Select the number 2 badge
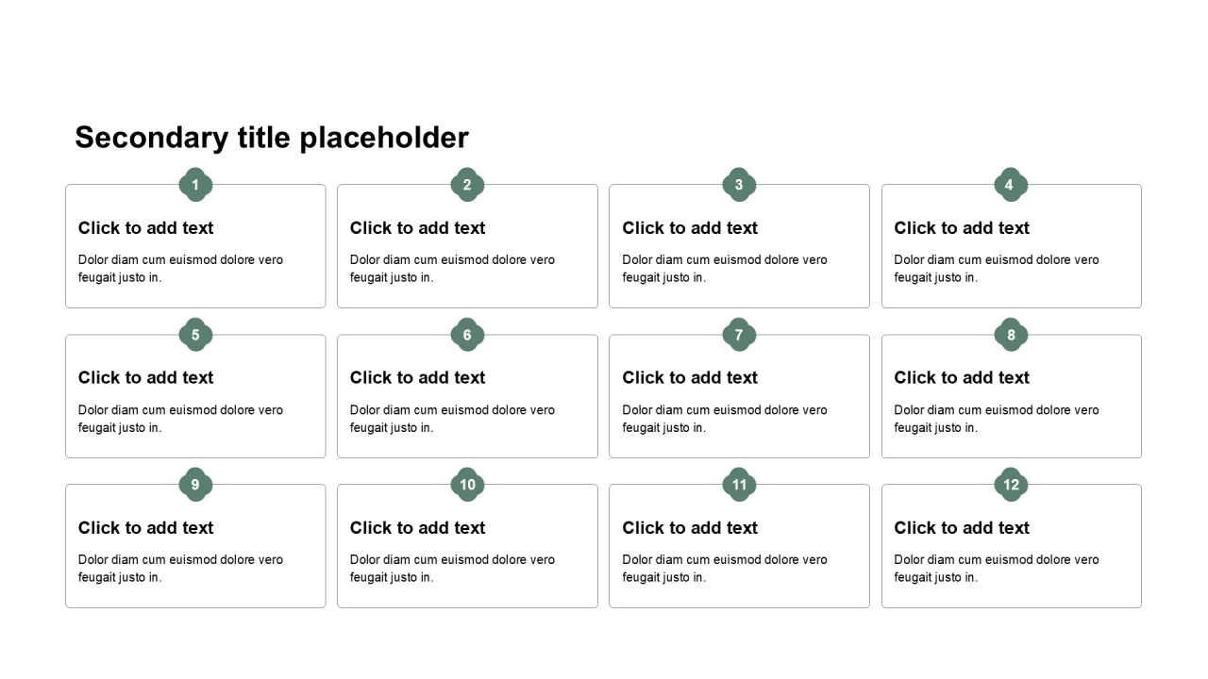 tap(467, 185)
